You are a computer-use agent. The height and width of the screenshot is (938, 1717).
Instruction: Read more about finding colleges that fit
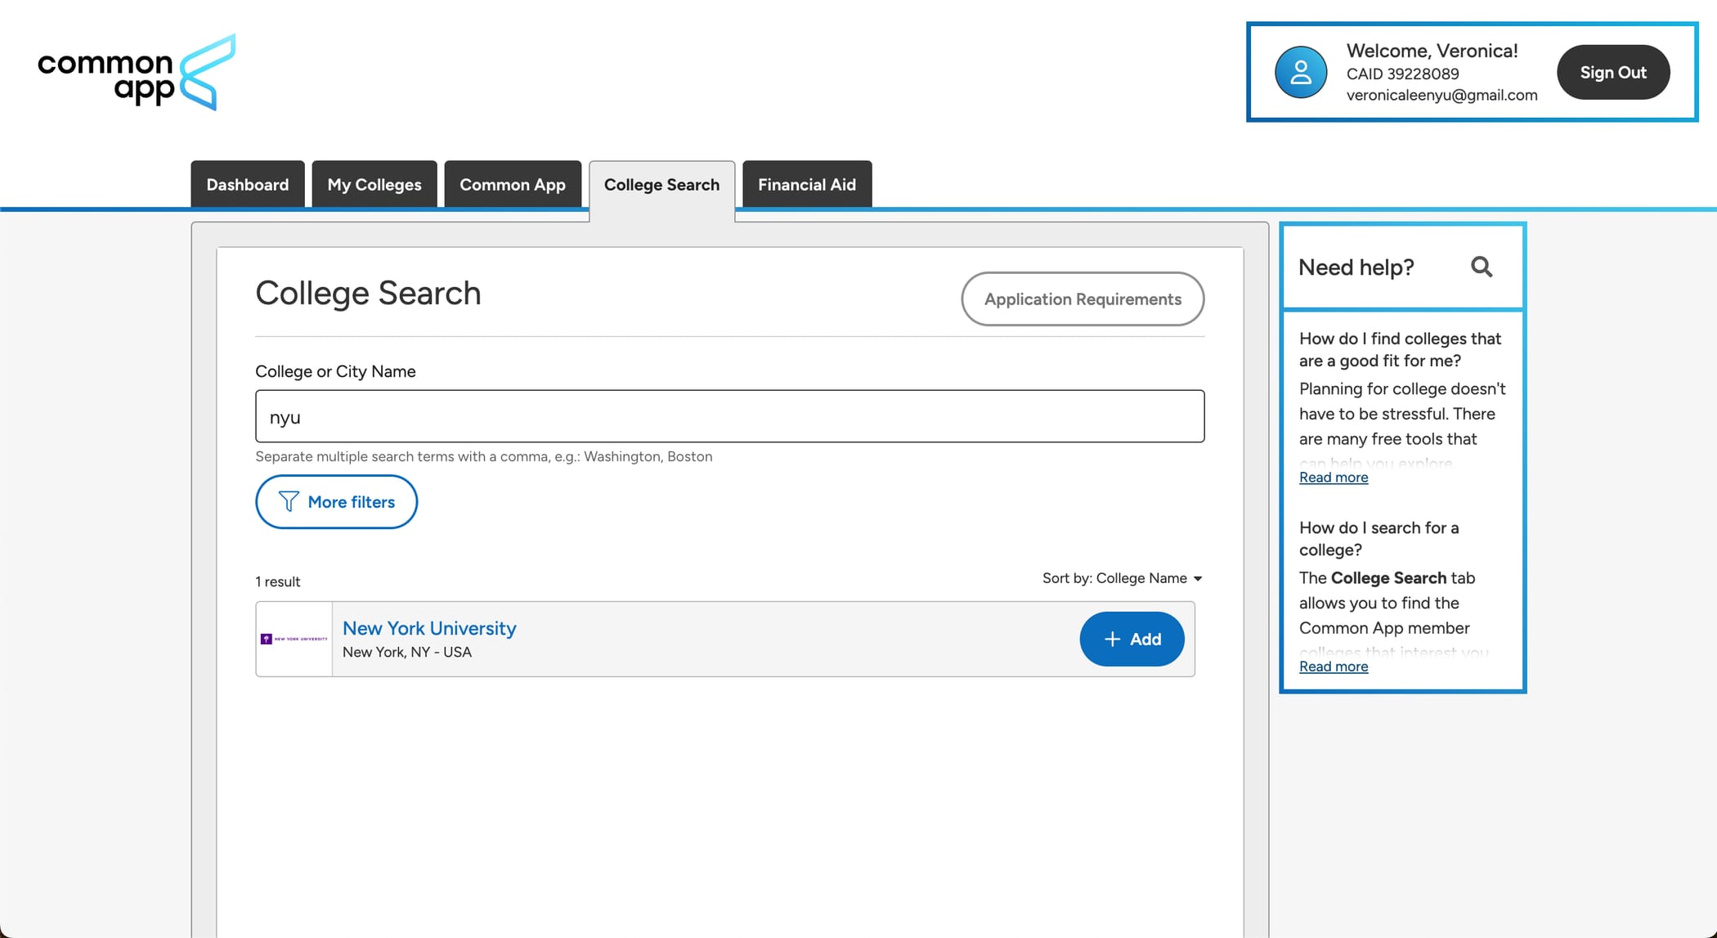click(x=1333, y=477)
